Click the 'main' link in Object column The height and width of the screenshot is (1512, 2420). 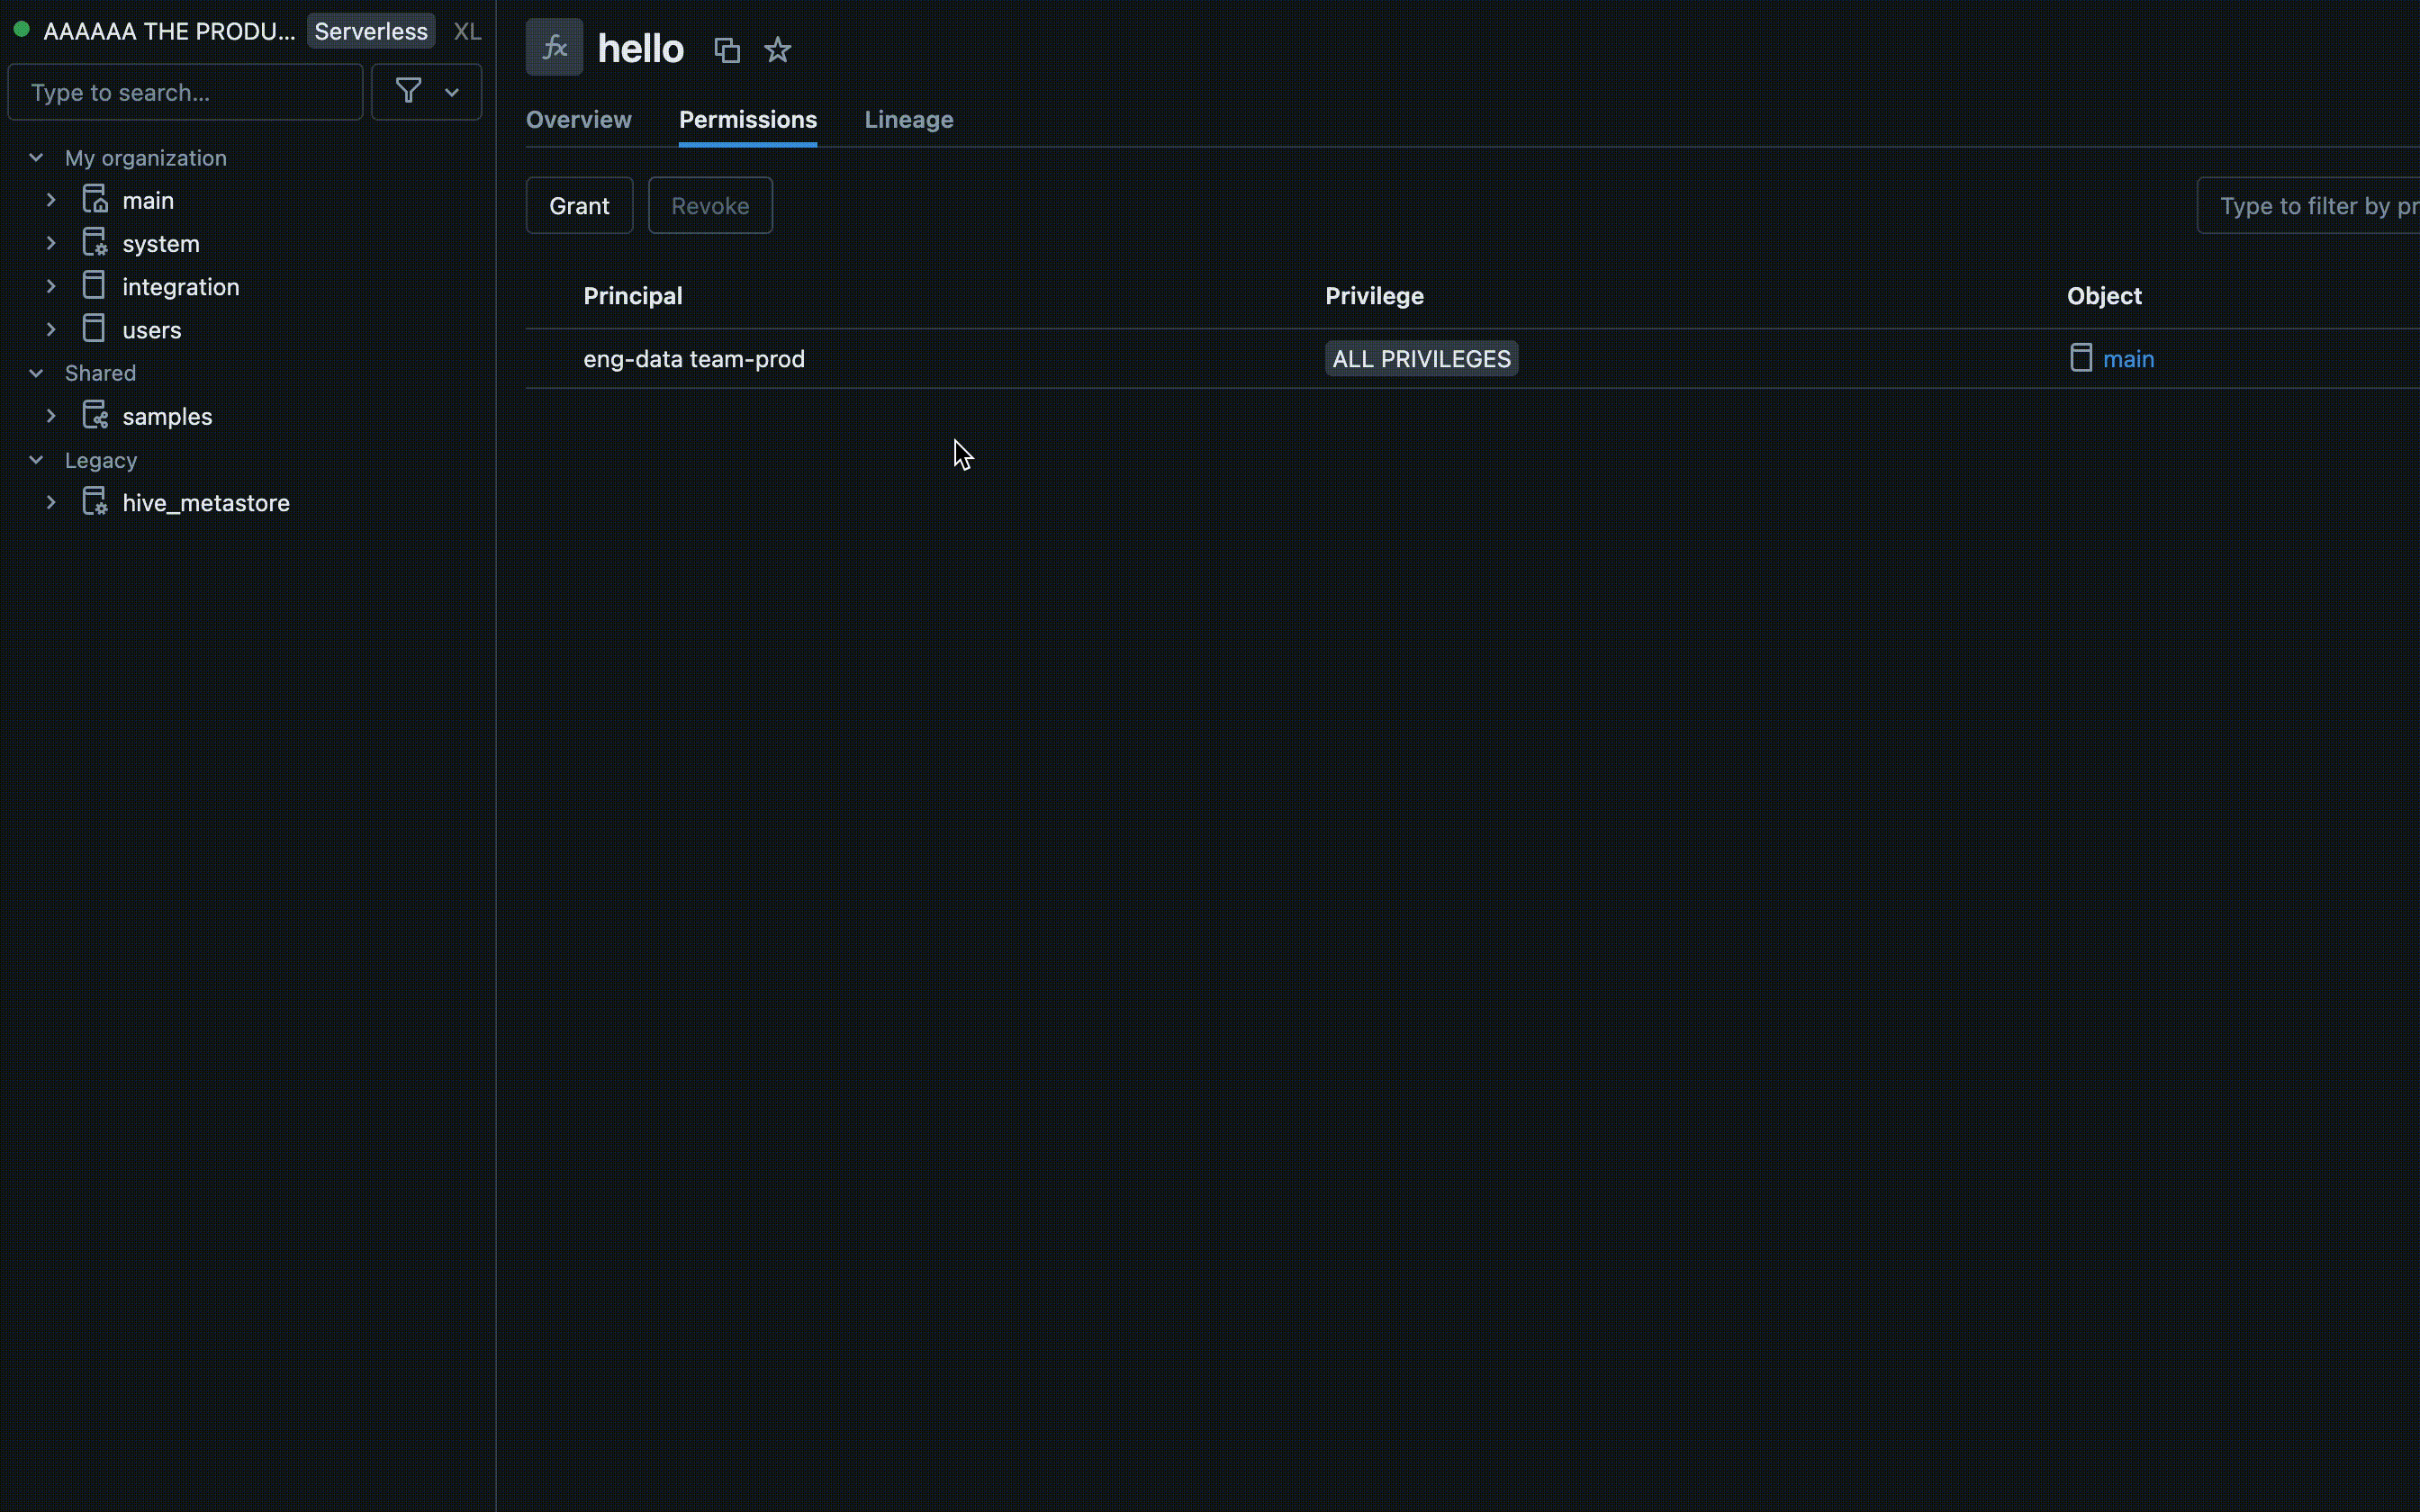[x=2127, y=357]
